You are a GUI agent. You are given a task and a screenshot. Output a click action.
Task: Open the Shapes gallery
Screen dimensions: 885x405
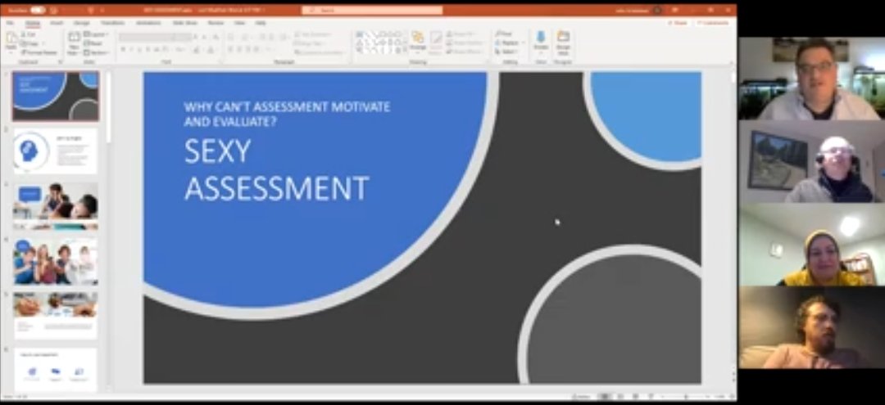click(x=381, y=43)
